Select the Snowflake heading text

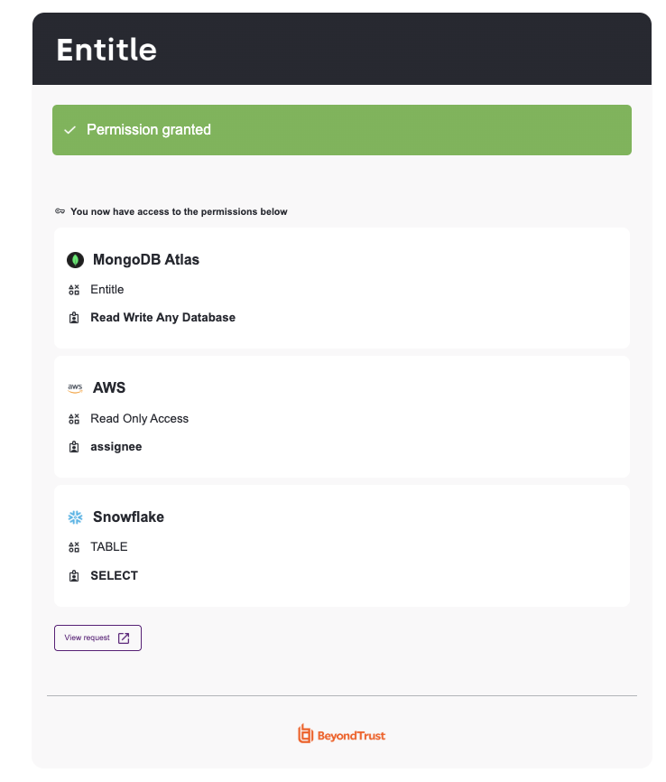[x=129, y=517]
